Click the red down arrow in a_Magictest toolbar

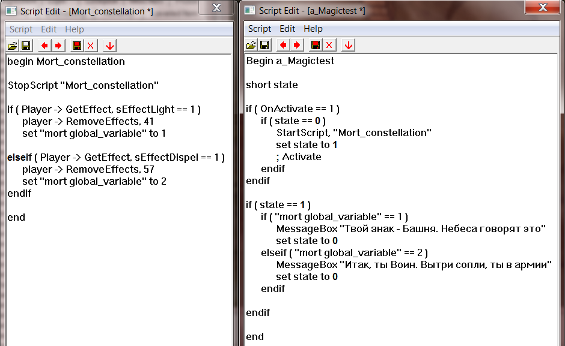click(349, 45)
